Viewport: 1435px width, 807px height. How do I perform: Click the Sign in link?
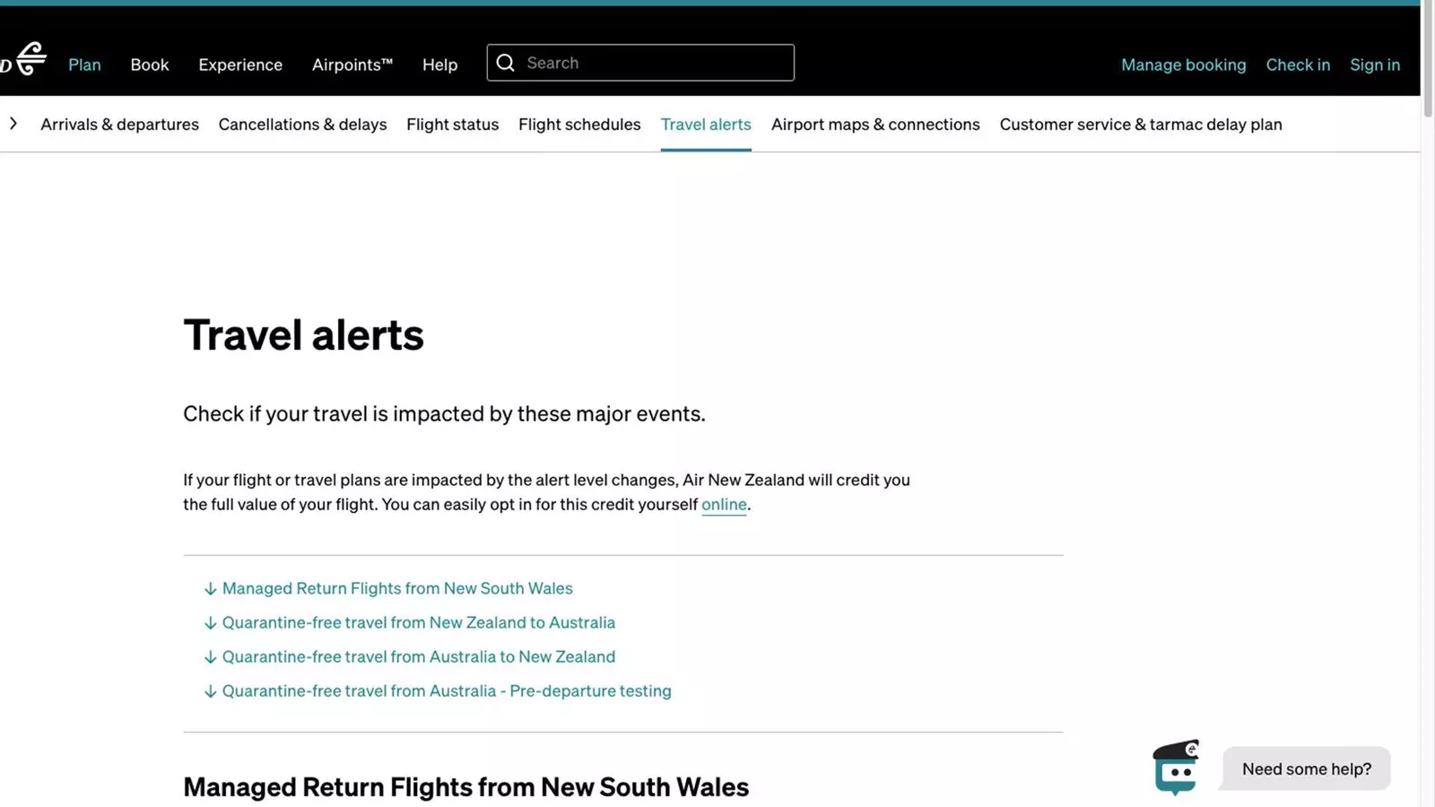(1374, 65)
